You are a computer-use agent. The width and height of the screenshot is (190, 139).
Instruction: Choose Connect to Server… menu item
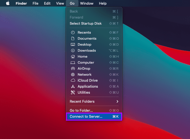click(x=94, y=117)
